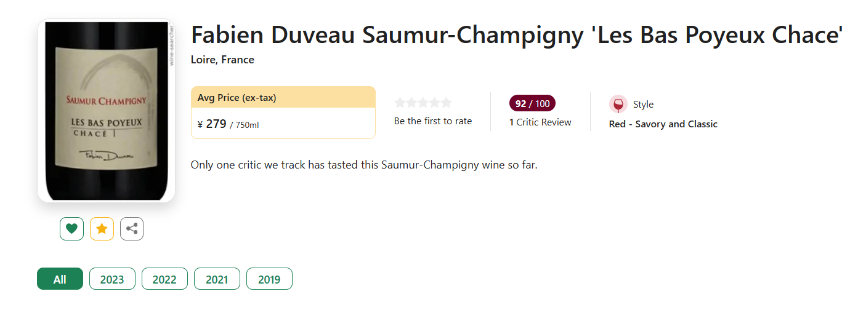
Task: Click the Be the first to rate text
Action: 433,121
